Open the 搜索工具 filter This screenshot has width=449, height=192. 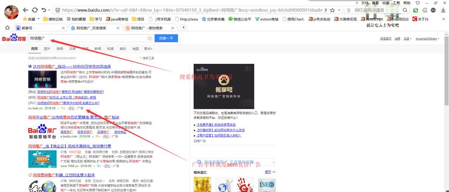pyautogui.click(x=147, y=58)
